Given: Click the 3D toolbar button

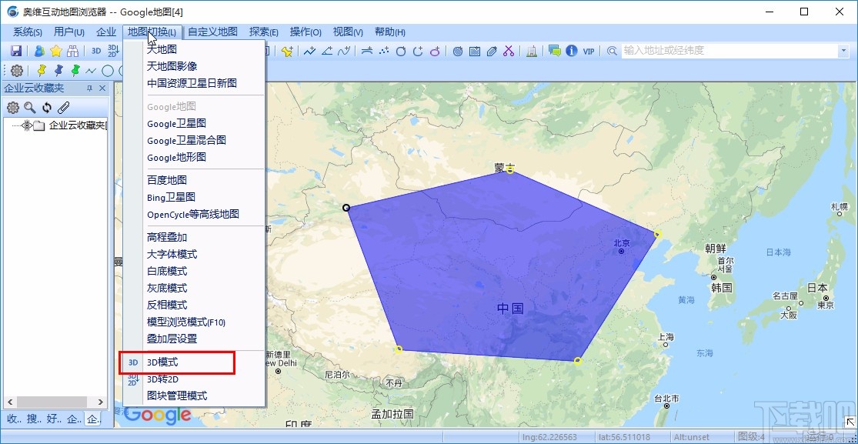Looking at the screenshot, I should tap(96, 51).
